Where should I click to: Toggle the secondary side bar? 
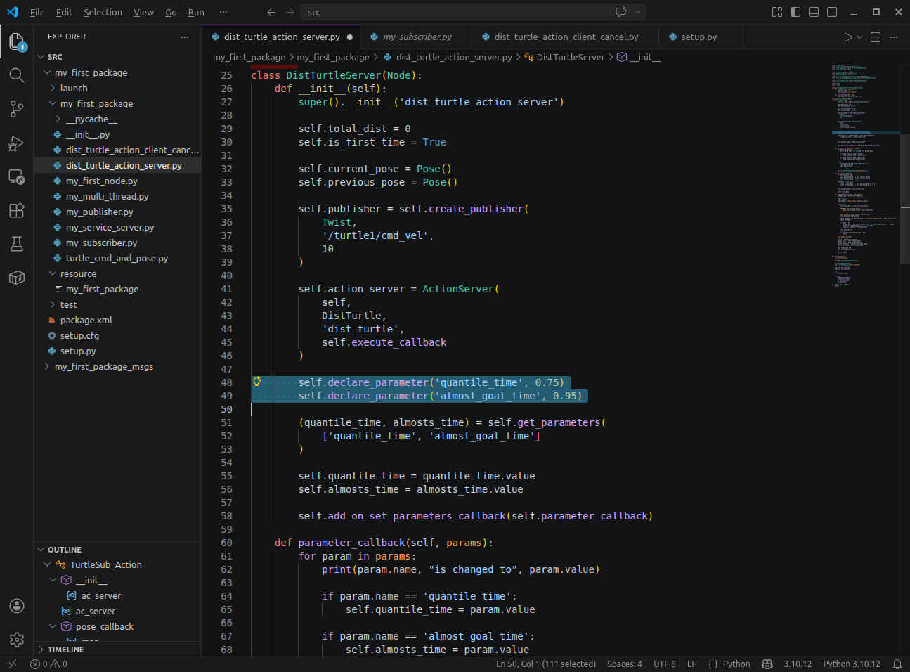pyautogui.click(x=832, y=12)
